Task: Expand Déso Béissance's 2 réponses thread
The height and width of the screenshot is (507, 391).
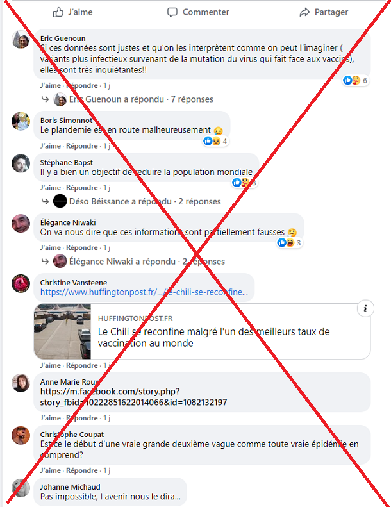Action: click(145, 201)
